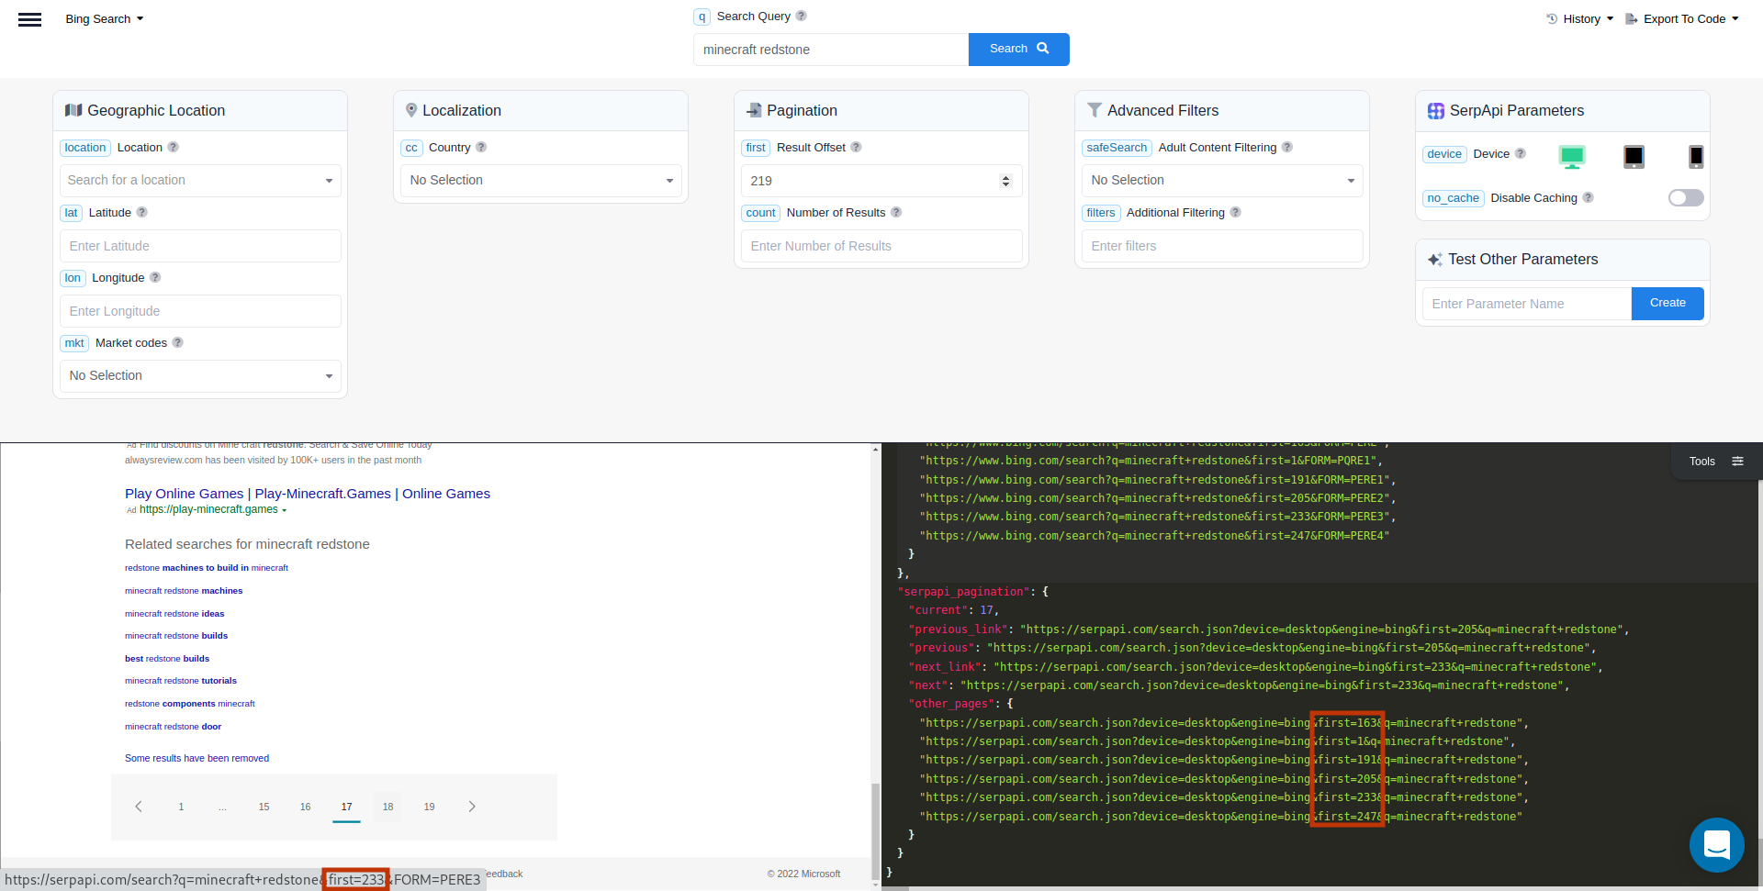The width and height of the screenshot is (1763, 891).
Task: Click the help icon next to Search Query
Action: click(801, 16)
